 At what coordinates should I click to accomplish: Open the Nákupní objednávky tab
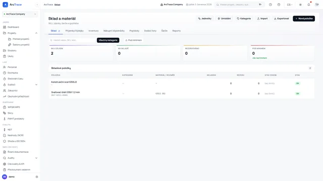pyautogui.click(x=114, y=31)
